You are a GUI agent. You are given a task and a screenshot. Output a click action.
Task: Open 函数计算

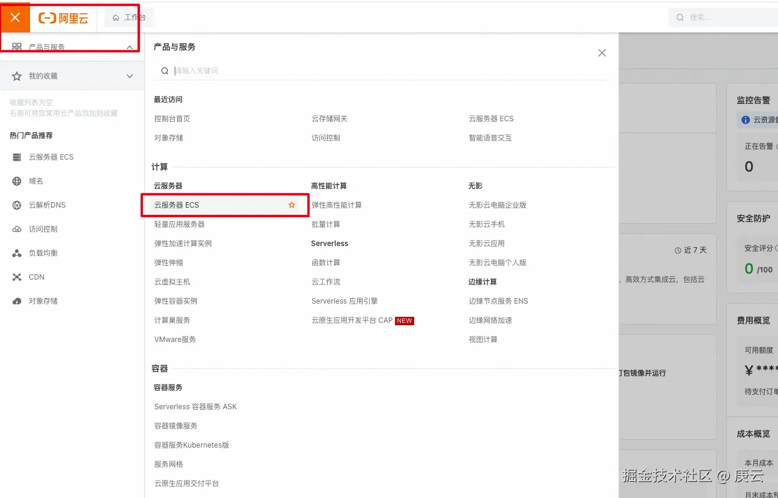tap(326, 263)
